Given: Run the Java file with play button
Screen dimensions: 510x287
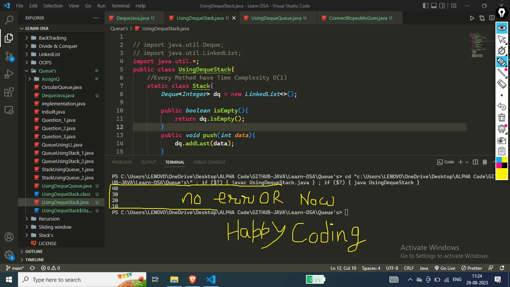Looking at the screenshot, I should (x=472, y=18).
